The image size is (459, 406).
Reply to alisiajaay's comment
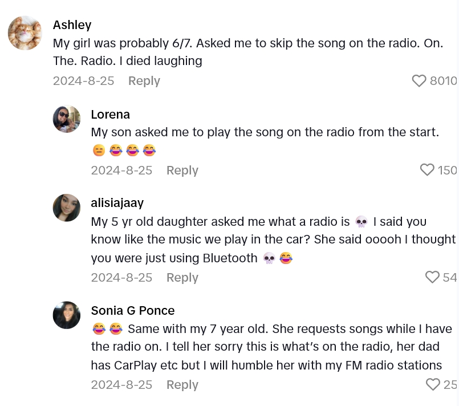coord(182,277)
